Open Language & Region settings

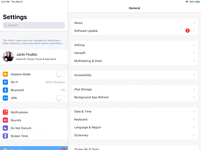click(134, 127)
